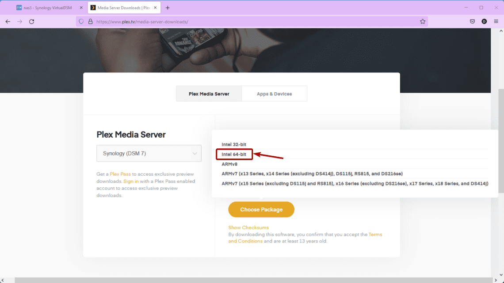Choose the Intel 64-bit package
The width and height of the screenshot is (504, 283).
click(234, 155)
